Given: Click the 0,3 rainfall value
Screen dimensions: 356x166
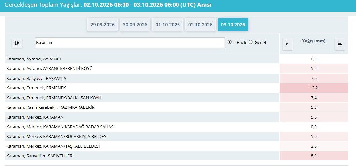Looking at the screenshot, I should tap(314, 59).
